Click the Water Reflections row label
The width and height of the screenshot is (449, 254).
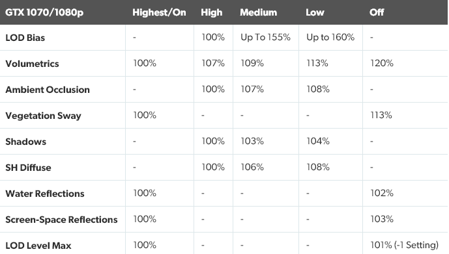pos(45,194)
